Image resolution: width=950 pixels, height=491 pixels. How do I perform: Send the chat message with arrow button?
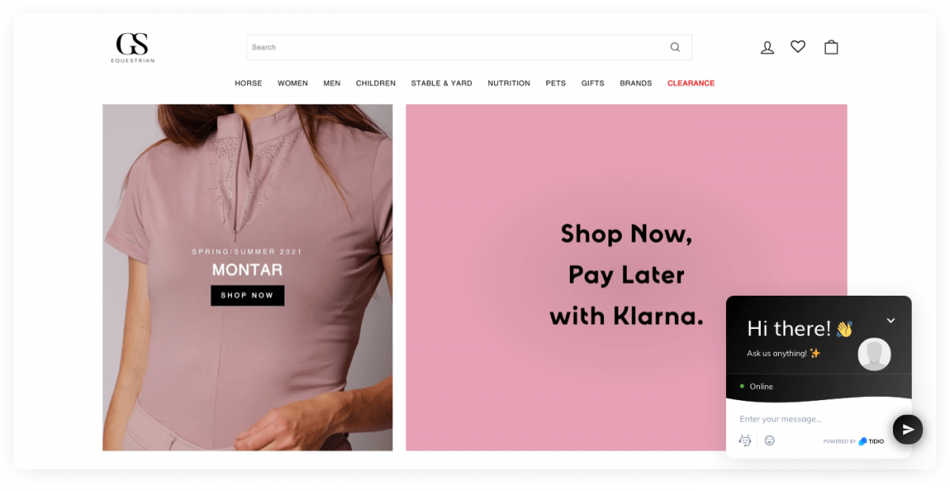click(x=908, y=429)
